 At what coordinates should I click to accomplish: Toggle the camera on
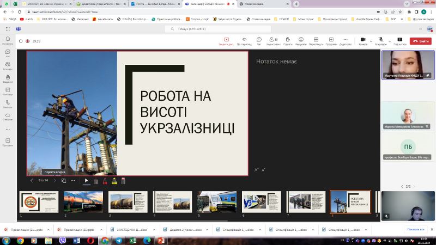click(x=363, y=41)
